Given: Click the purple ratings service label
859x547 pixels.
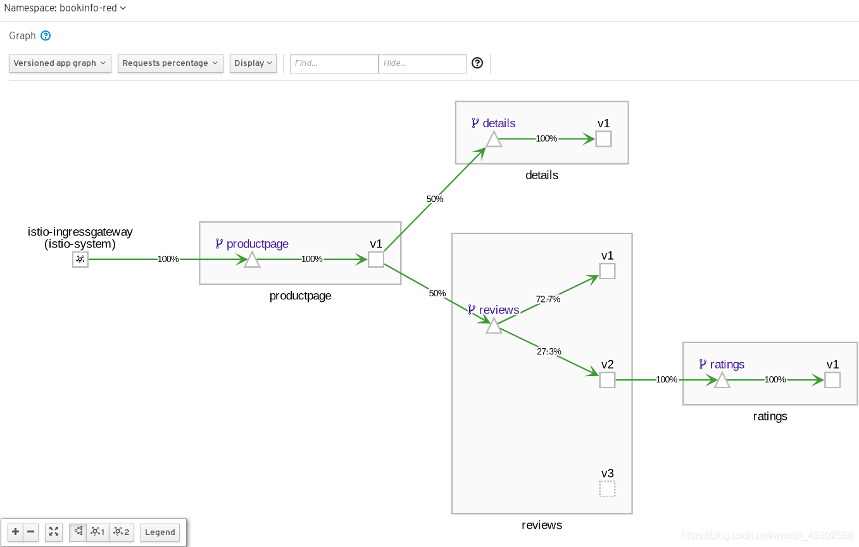Looking at the screenshot, I should point(727,365).
